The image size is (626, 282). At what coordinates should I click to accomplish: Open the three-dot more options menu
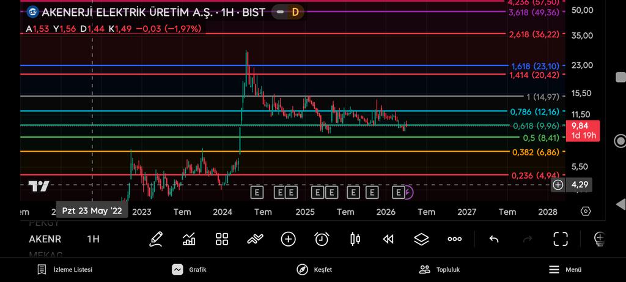click(454, 239)
